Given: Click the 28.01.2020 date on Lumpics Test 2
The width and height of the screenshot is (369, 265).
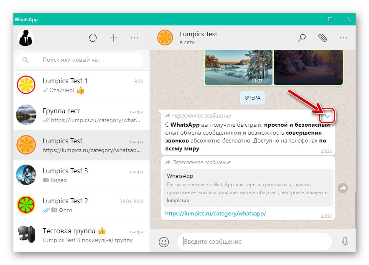Looking at the screenshot, I should pos(132,202).
